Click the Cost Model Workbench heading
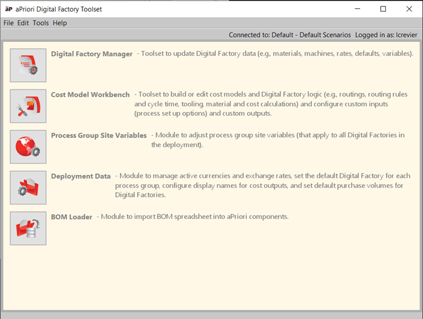Screen dimensions: 423x319 pos(90,95)
